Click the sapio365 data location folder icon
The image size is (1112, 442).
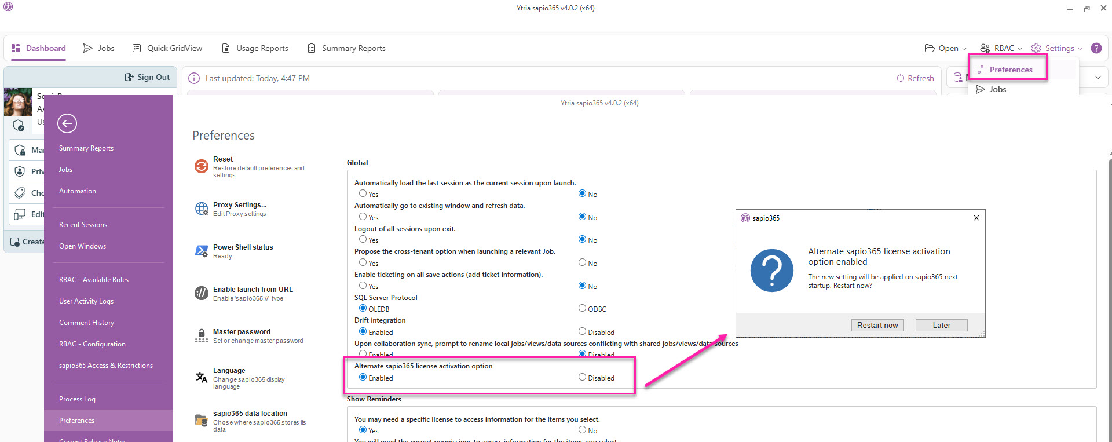point(202,421)
